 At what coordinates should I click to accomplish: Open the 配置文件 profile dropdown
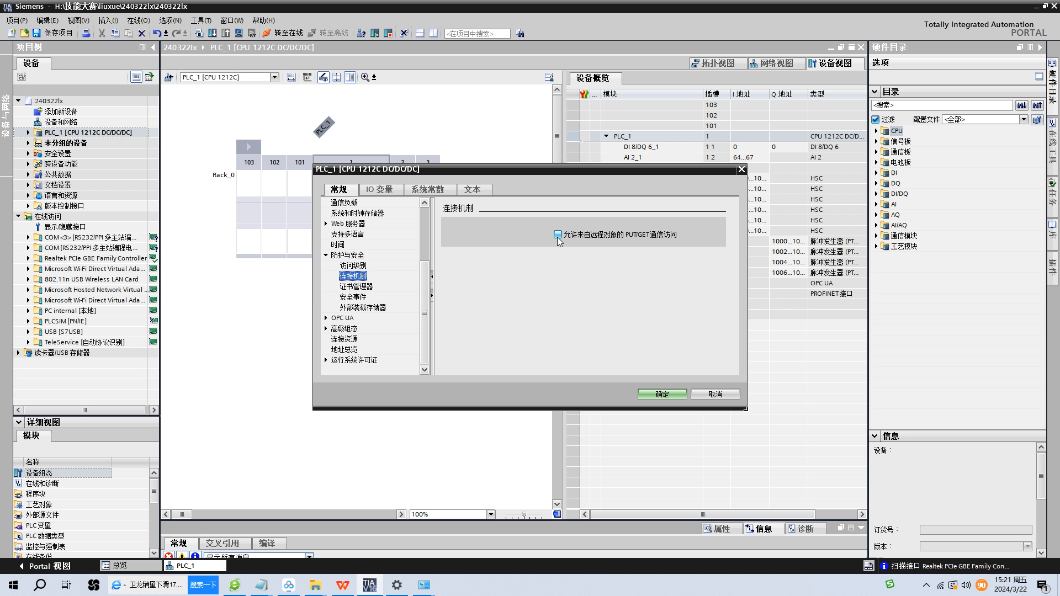[x=1024, y=119]
